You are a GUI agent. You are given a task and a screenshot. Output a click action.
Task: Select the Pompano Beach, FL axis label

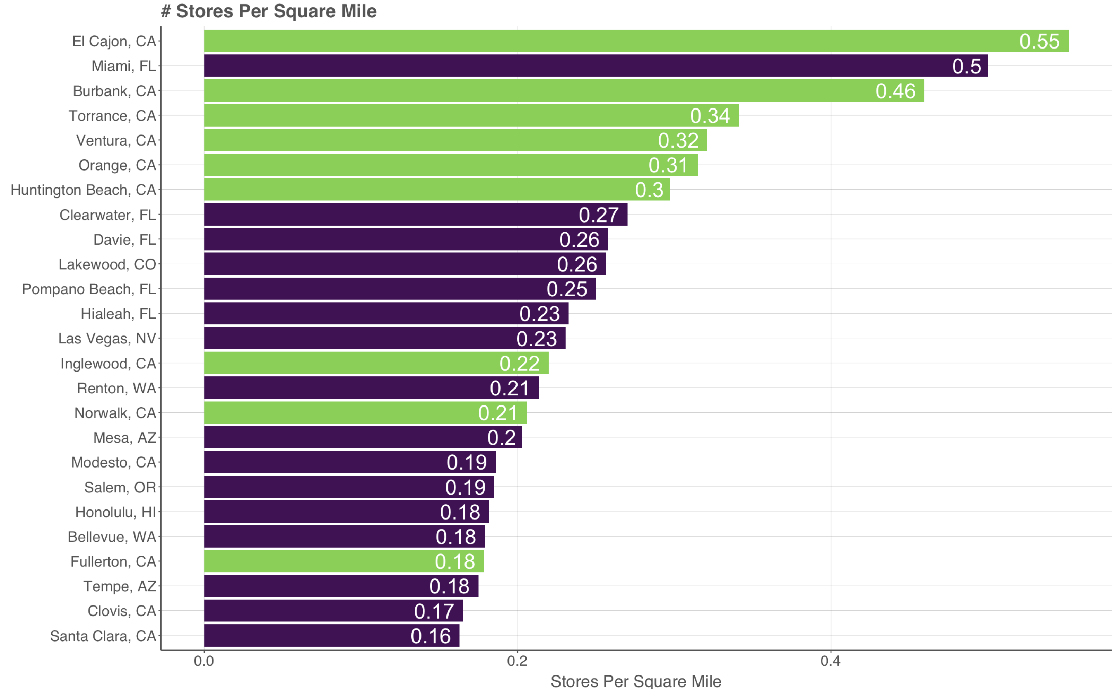pos(89,289)
